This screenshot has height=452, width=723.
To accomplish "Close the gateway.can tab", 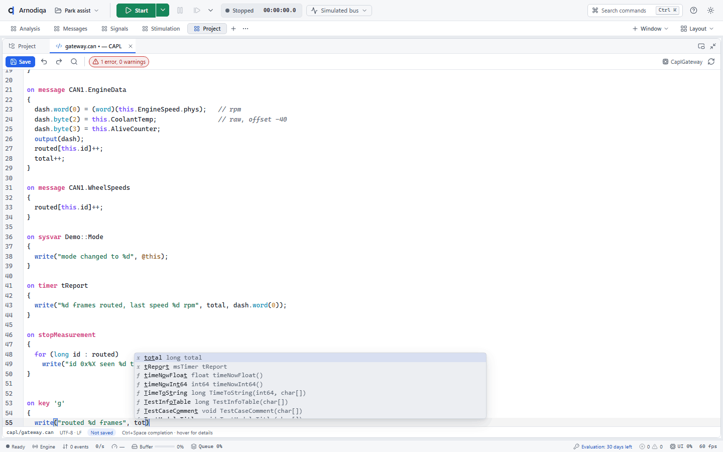I will click(x=131, y=46).
